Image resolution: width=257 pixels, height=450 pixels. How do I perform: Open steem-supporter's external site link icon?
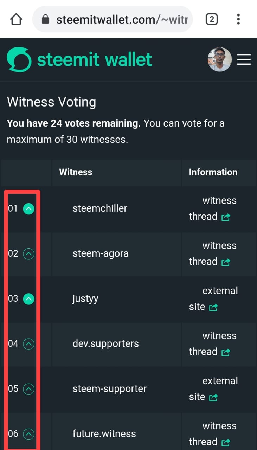click(213, 398)
